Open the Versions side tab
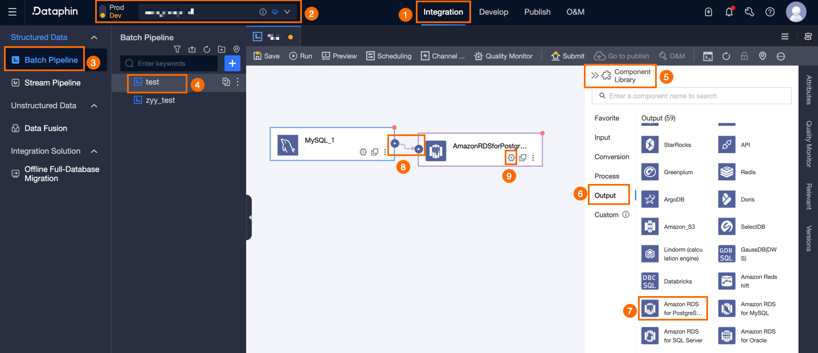 pos(808,239)
